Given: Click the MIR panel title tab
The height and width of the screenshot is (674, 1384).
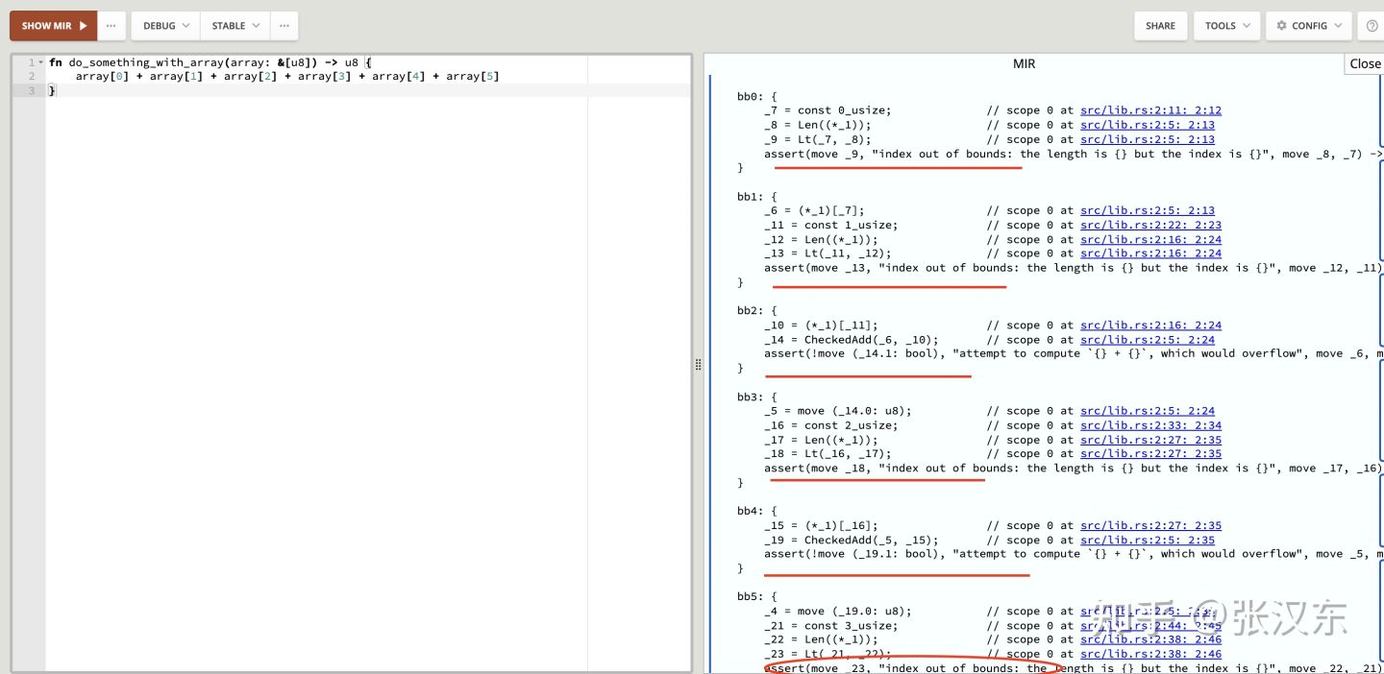Looking at the screenshot, I should click(1024, 63).
